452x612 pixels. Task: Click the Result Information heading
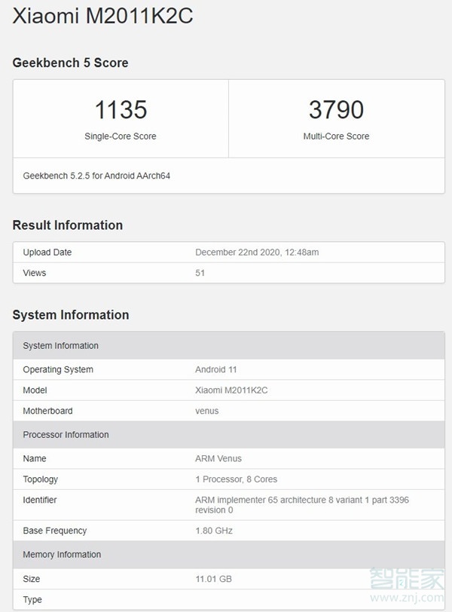coord(68,225)
